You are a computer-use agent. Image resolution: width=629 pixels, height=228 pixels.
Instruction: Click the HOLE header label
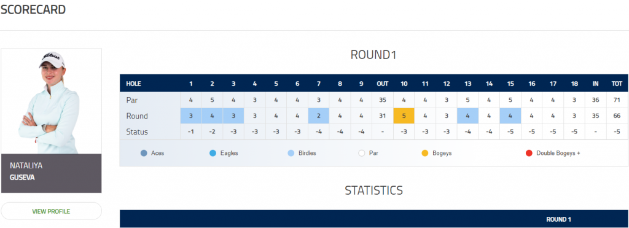133,84
